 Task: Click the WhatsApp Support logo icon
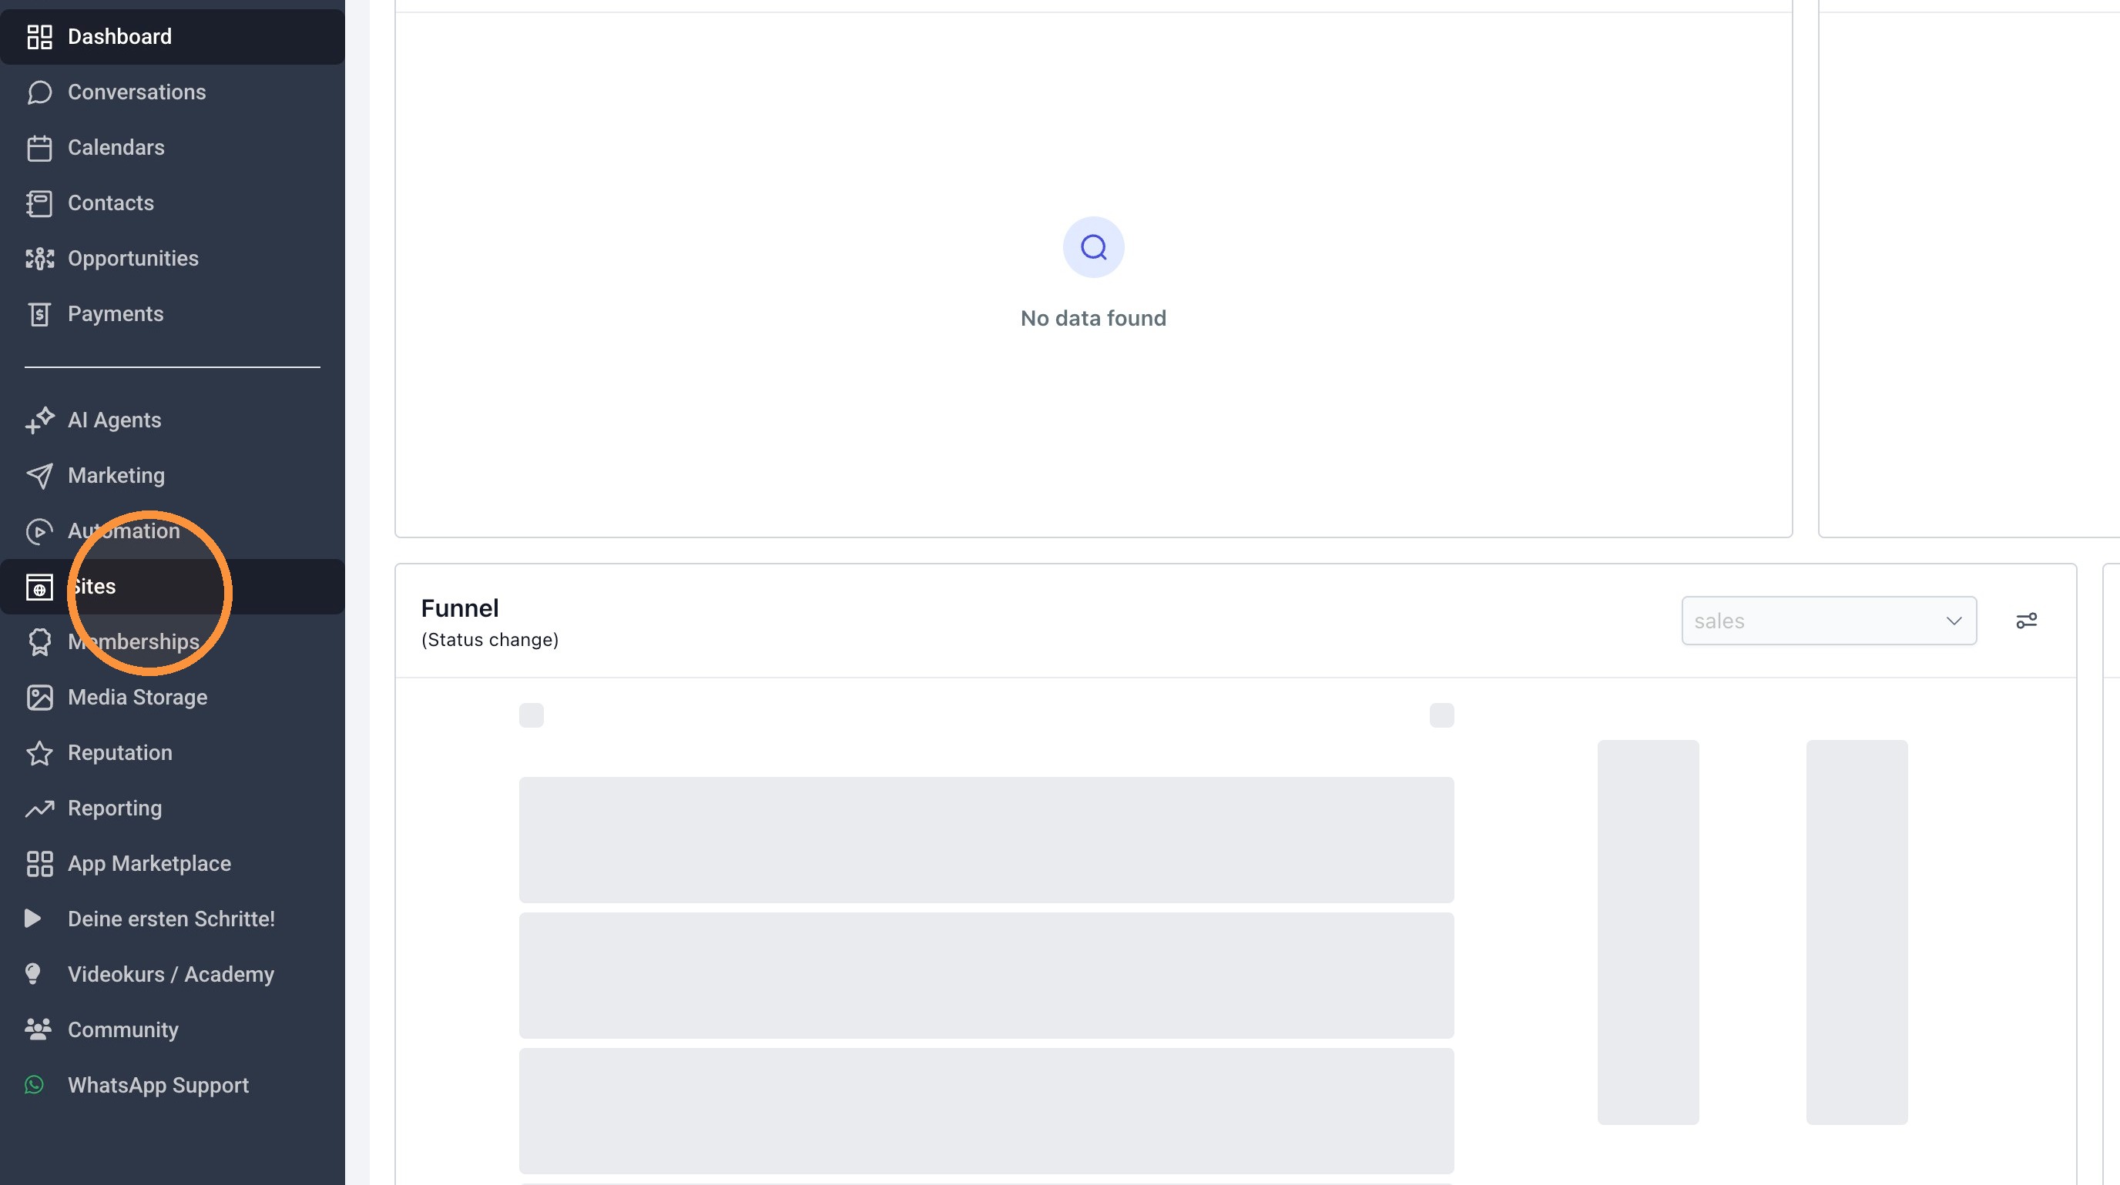tap(35, 1085)
